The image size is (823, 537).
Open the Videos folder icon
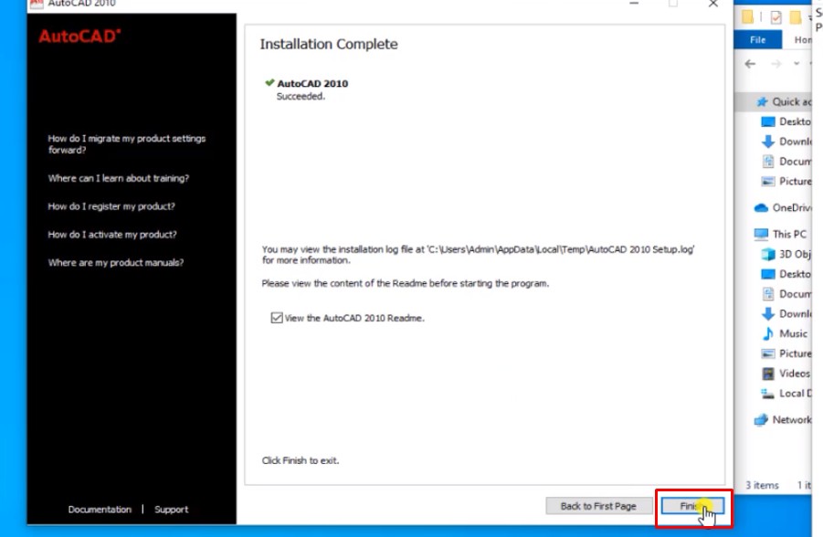click(768, 373)
